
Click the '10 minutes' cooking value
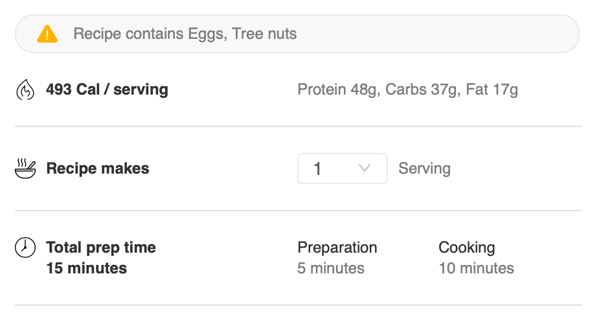tap(476, 268)
